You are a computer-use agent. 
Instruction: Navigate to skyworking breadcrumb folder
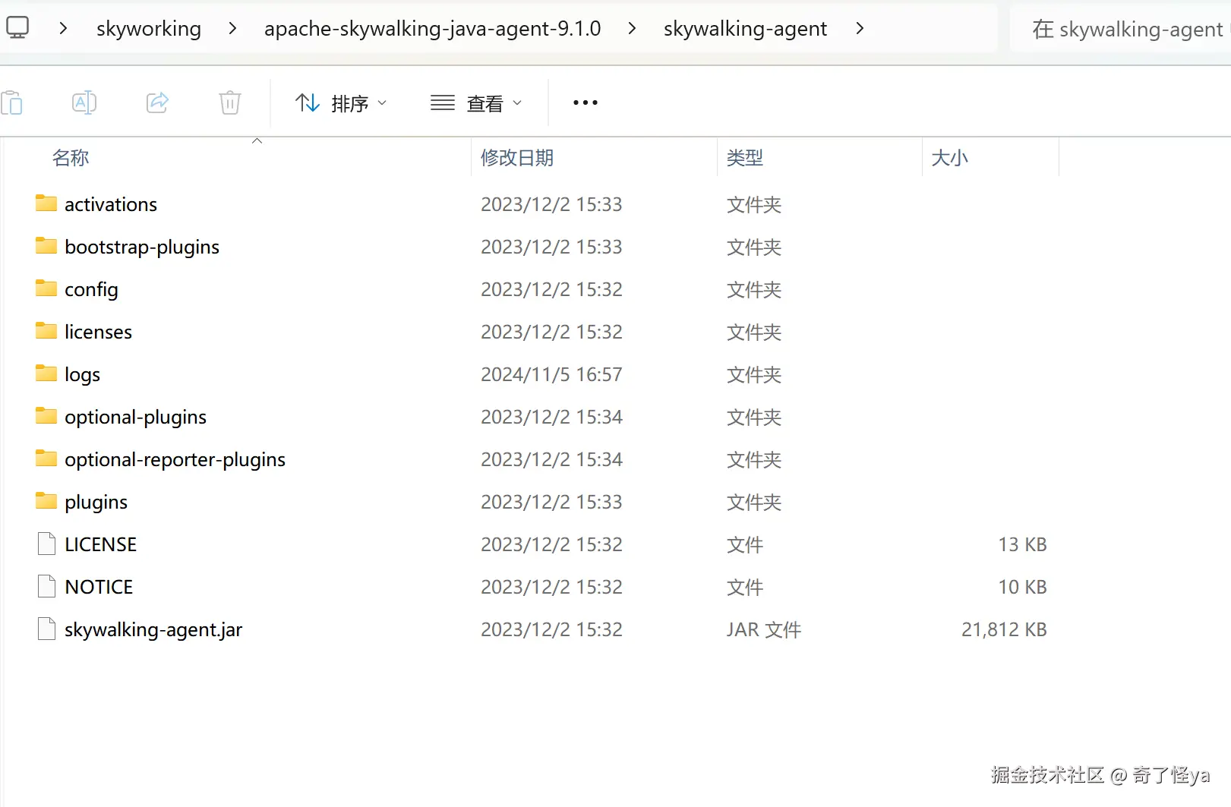(149, 29)
